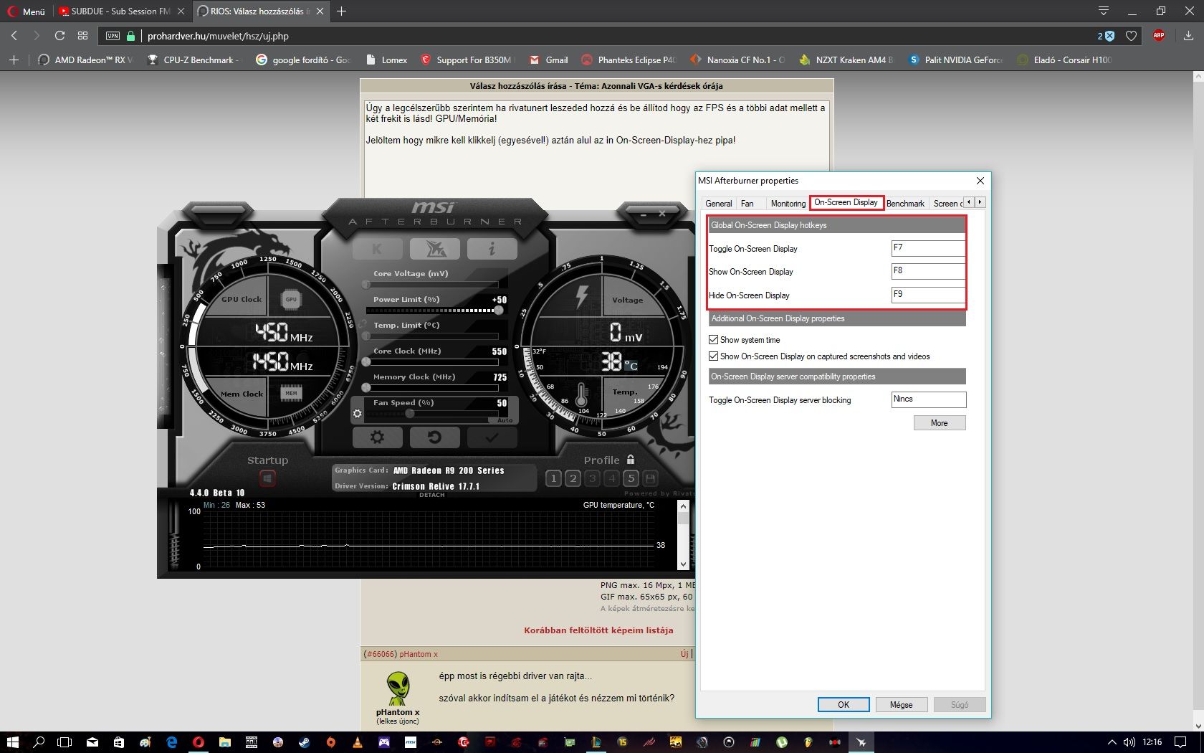Viewport: 1204px width, 753px height.
Task: Open the pHantom x user link
Action: (419, 654)
